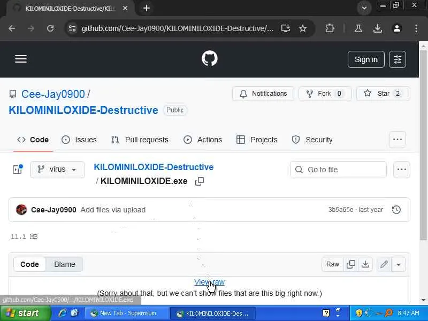
Task: Open GitHub hamburger navigation menu
Action: coord(21,59)
